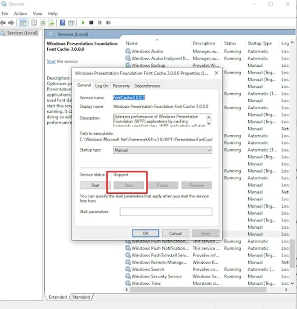This screenshot has height=309, width=297.
Task: Switch to the Log On tab
Action: coord(101,86)
